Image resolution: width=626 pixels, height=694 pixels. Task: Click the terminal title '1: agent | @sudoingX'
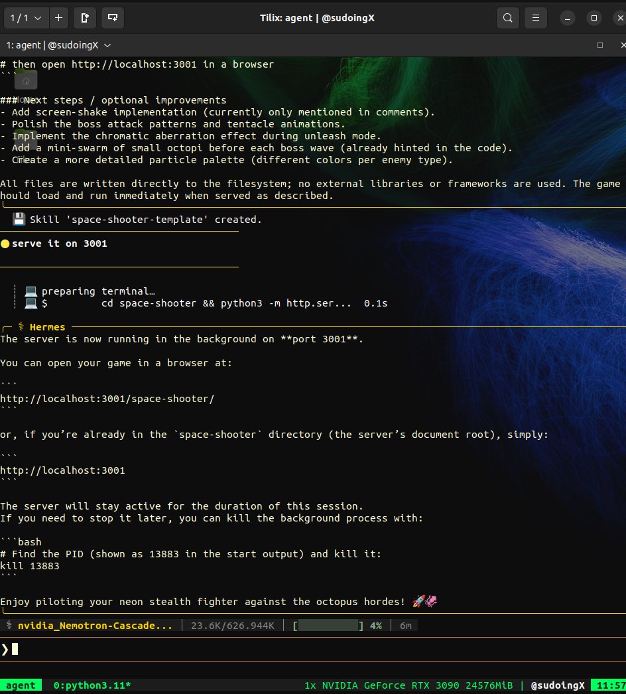(x=52, y=45)
